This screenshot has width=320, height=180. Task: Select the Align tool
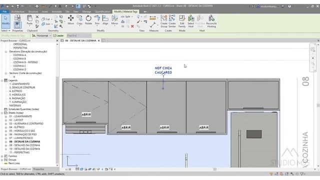click(x=105, y=20)
